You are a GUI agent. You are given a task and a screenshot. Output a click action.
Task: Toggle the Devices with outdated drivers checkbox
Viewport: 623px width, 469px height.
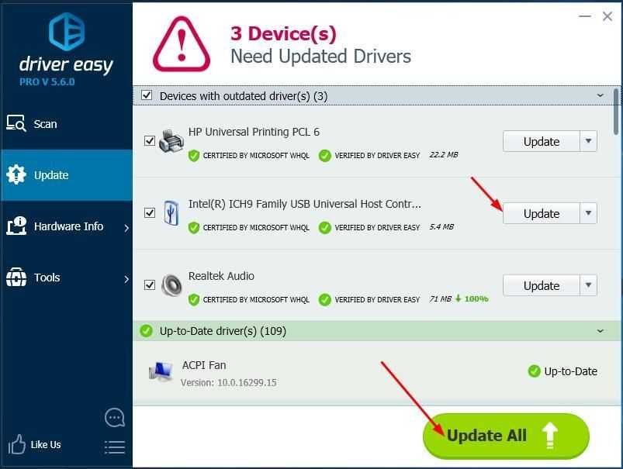pos(147,95)
